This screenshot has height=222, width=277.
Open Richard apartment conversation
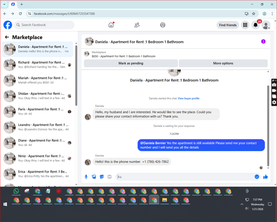[x=38, y=64]
